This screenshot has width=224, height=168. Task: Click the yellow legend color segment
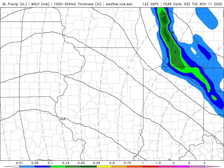(104, 167)
